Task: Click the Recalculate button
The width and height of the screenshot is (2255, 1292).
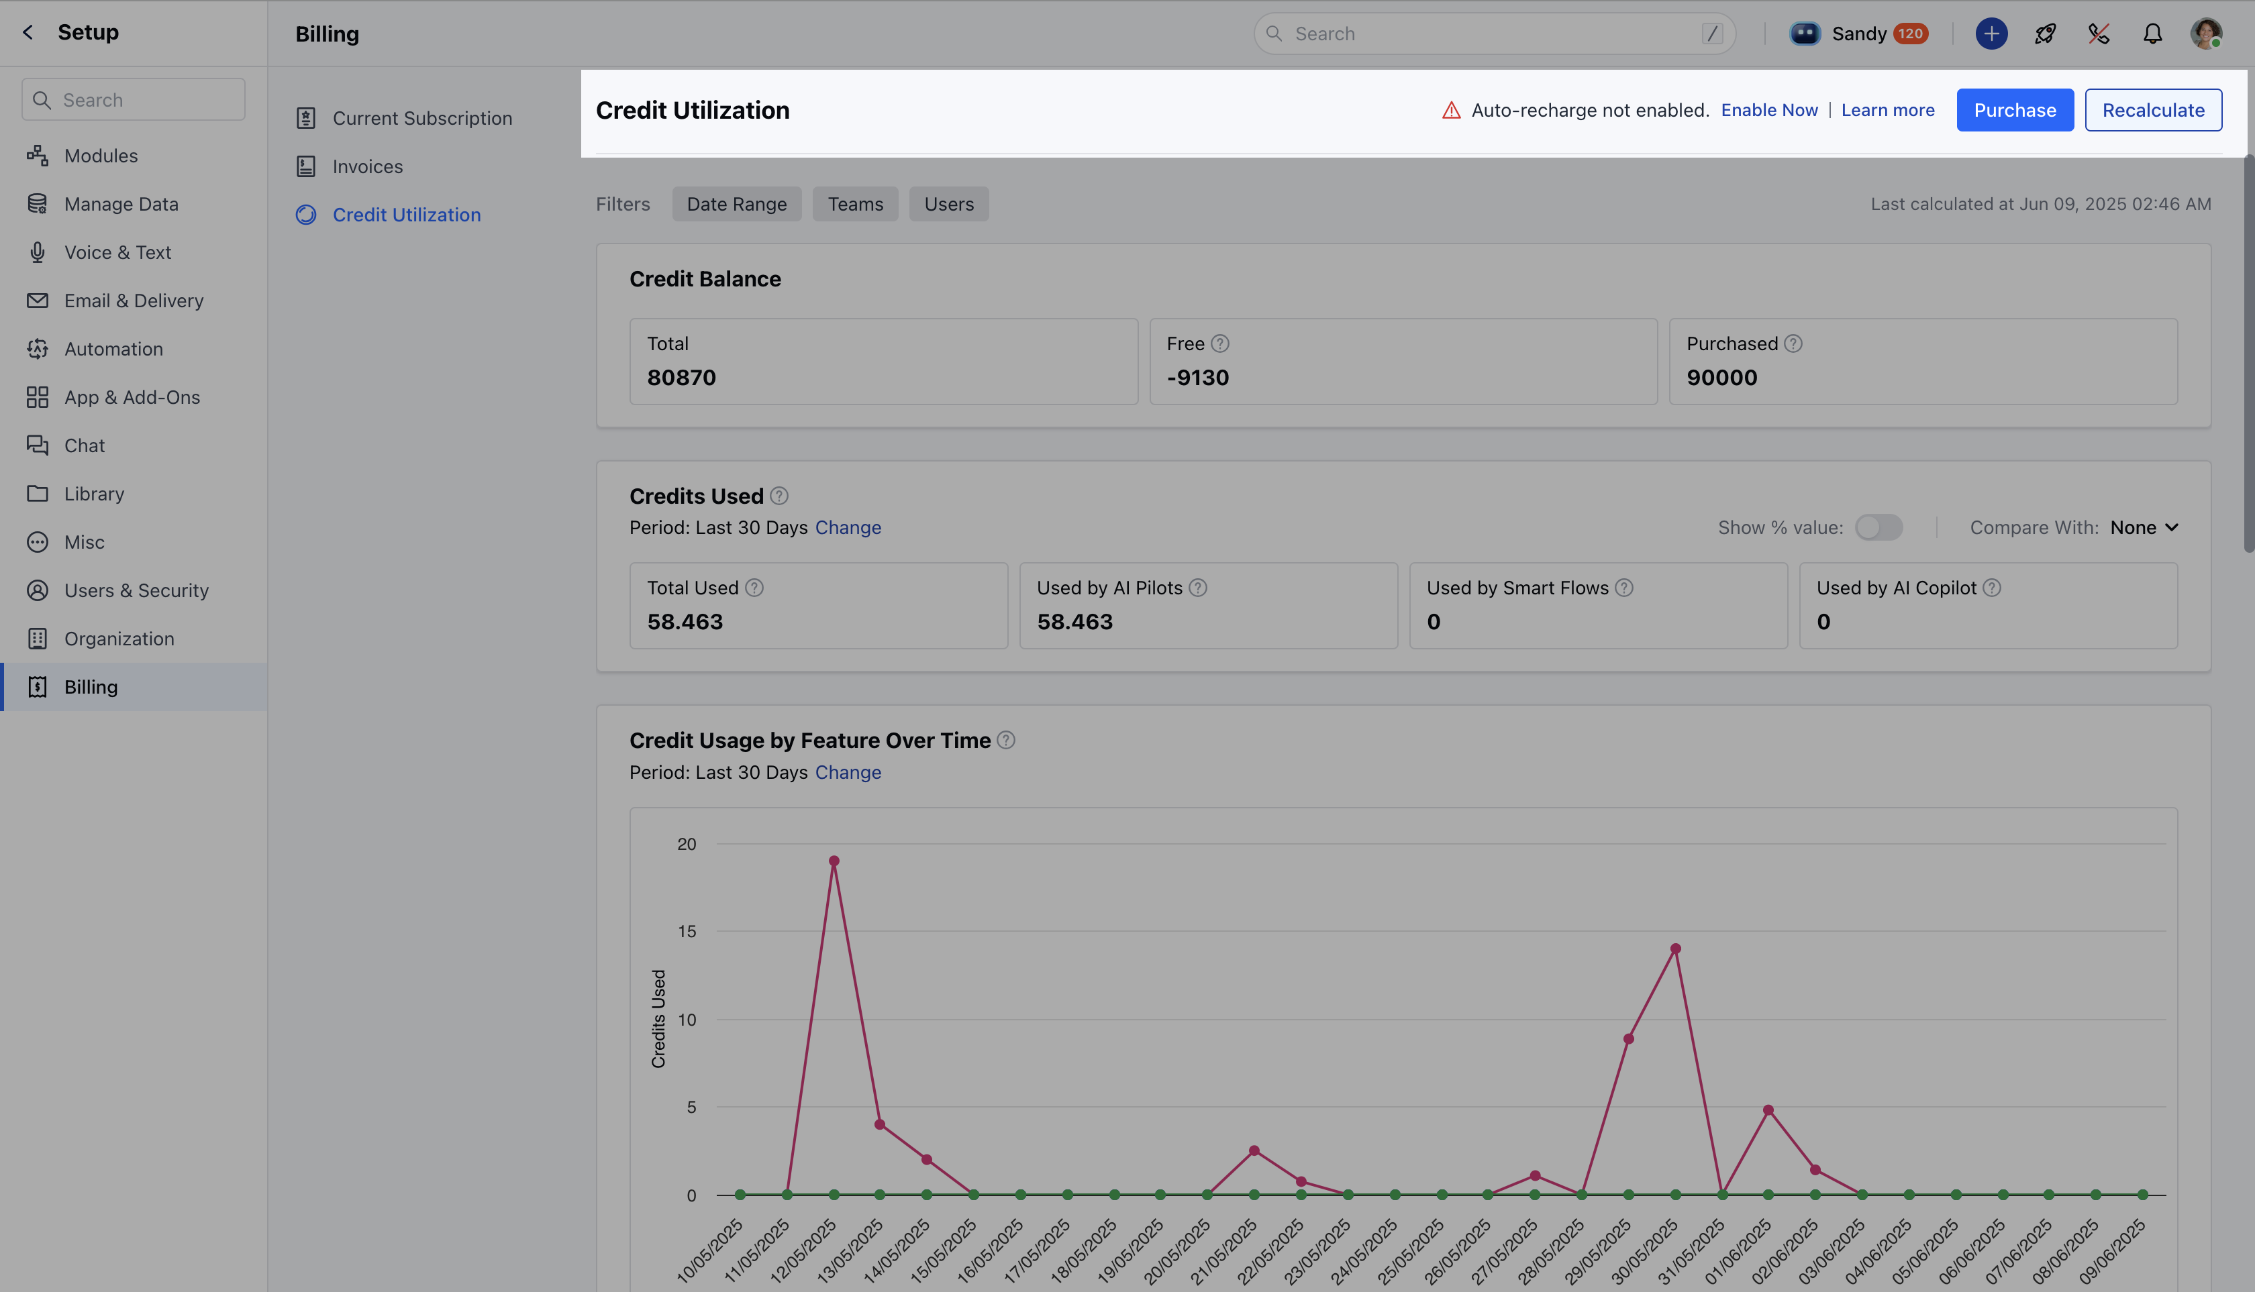Action: (2153, 110)
